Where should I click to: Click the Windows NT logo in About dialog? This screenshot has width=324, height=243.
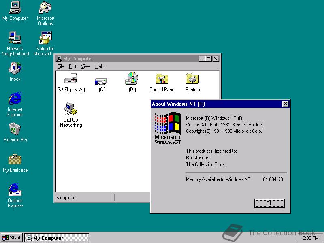[x=168, y=128]
